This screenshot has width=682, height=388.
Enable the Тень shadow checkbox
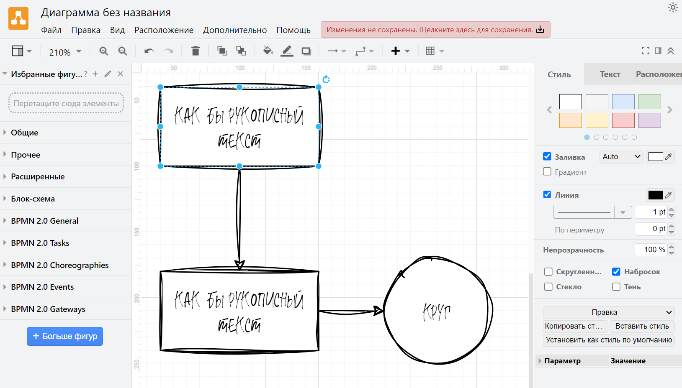(x=616, y=287)
